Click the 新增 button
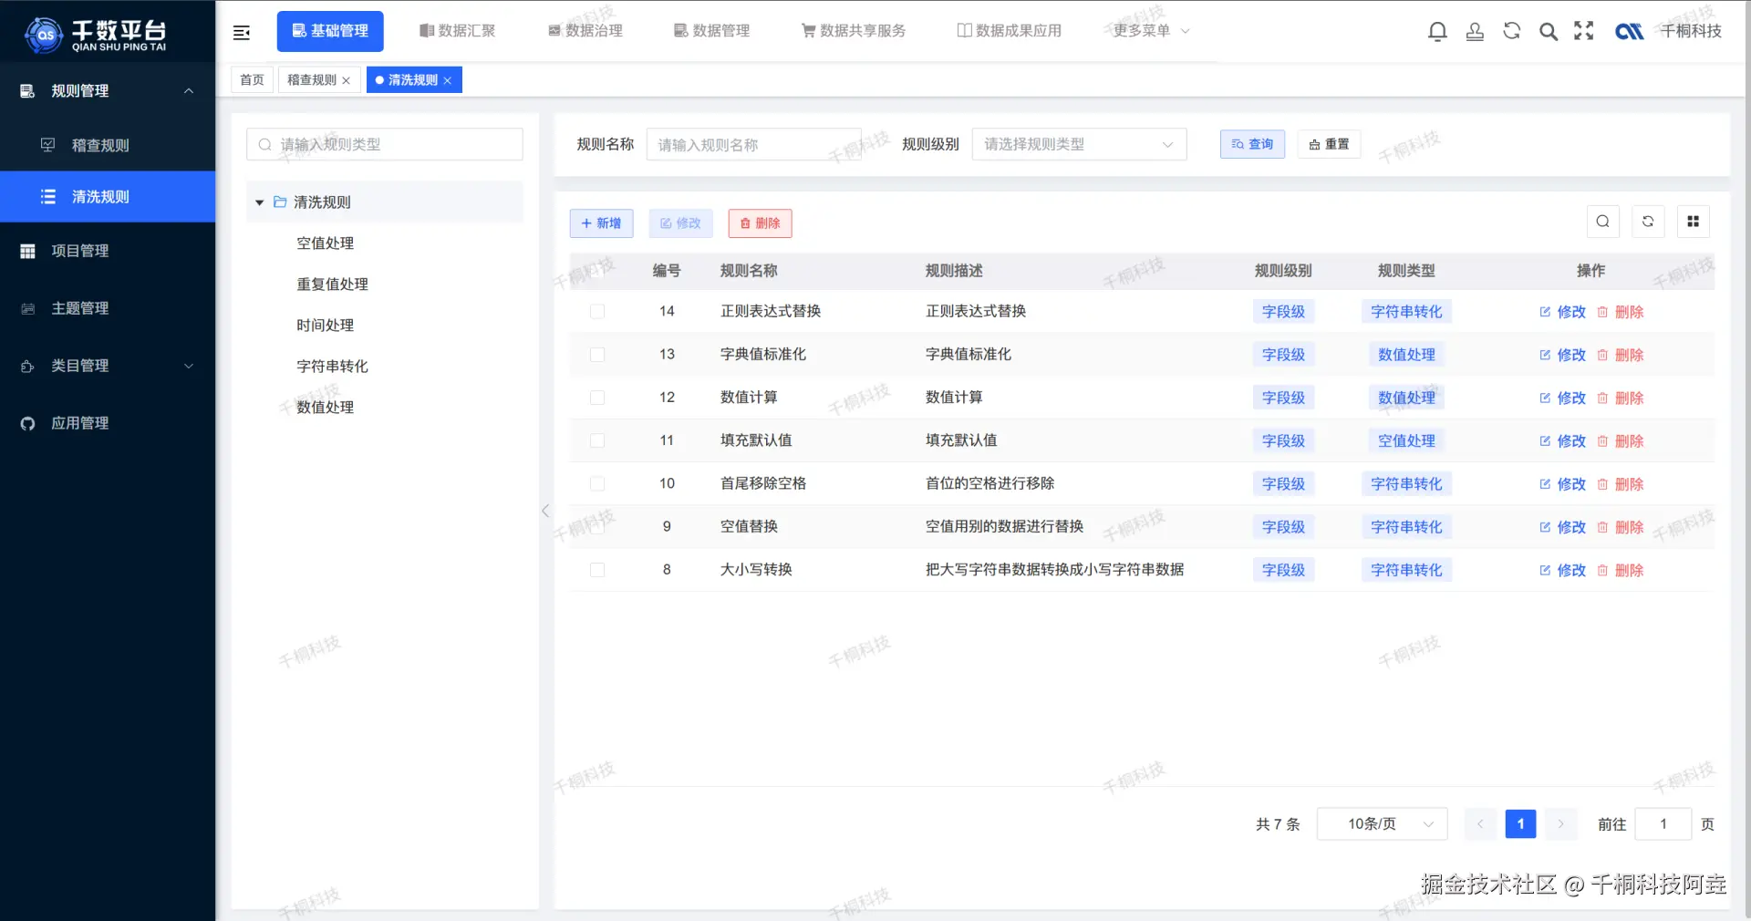The height and width of the screenshot is (921, 1751). coord(601,223)
